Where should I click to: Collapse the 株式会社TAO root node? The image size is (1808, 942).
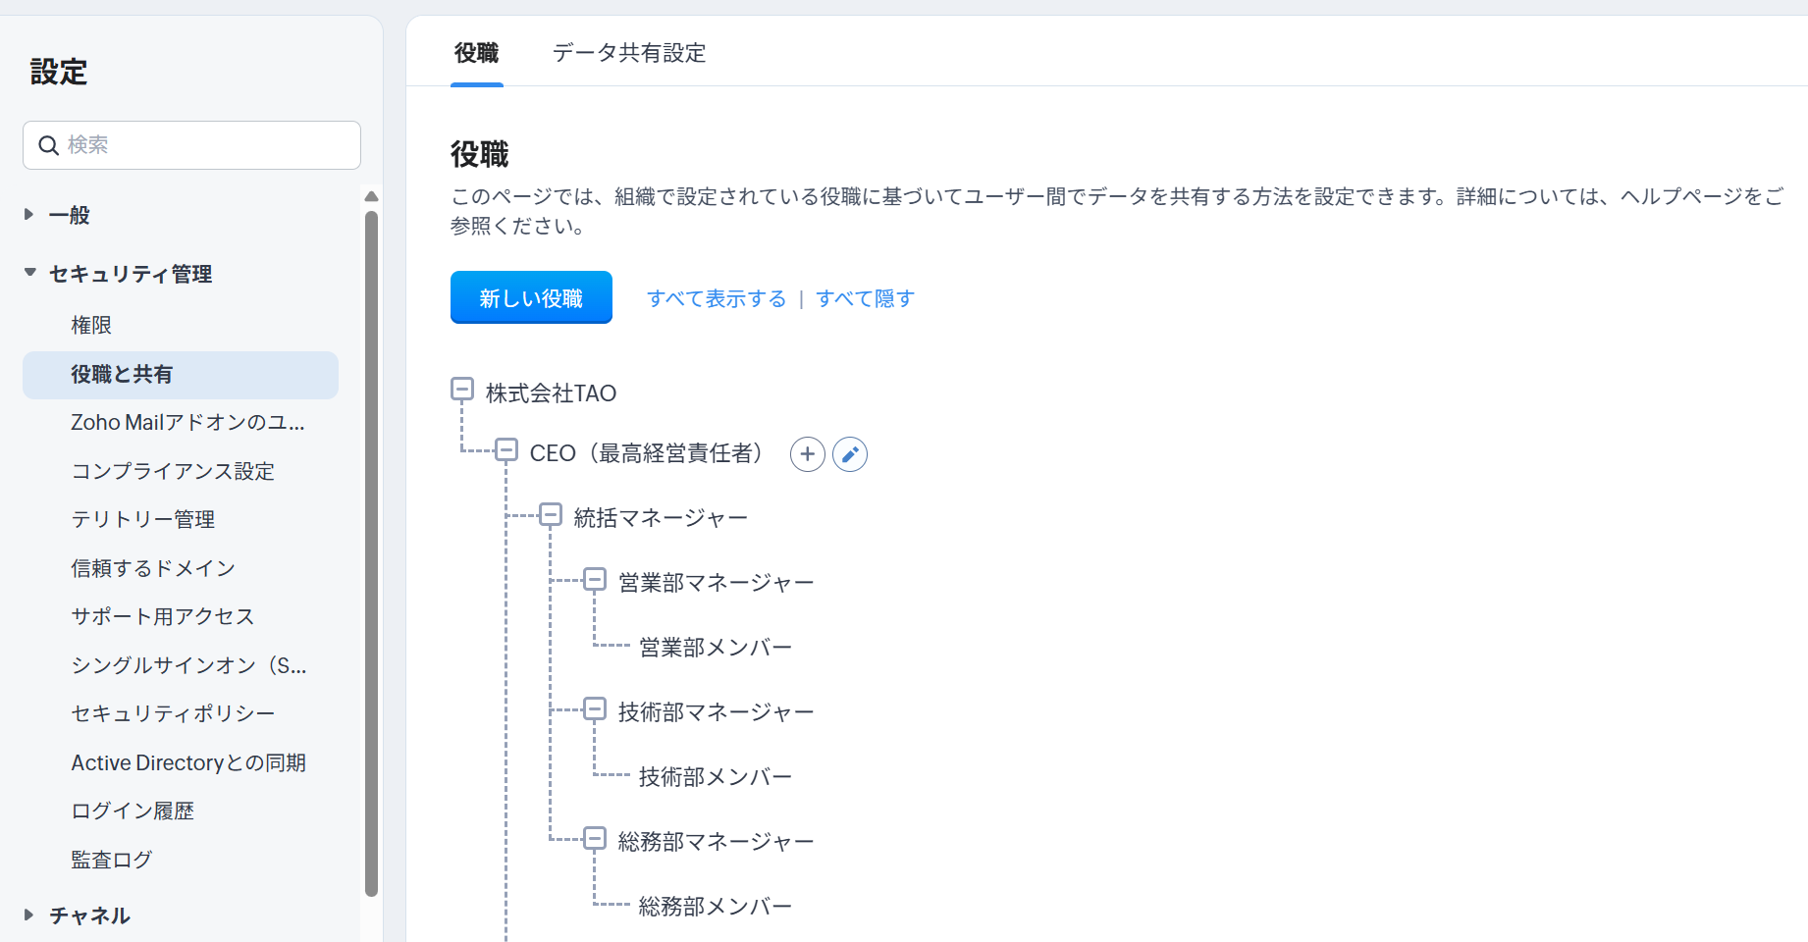(x=462, y=390)
